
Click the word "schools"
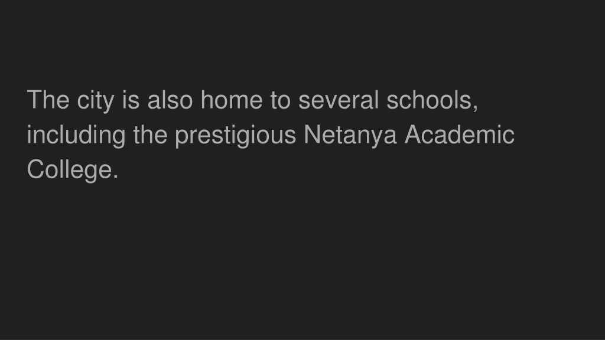click(430, 99)
